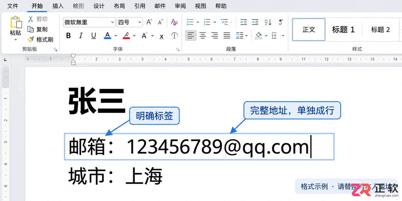The height and width of the screenshot is (201, 402).
Task: Apply the blue font color A
Action: tap(107, 35)
